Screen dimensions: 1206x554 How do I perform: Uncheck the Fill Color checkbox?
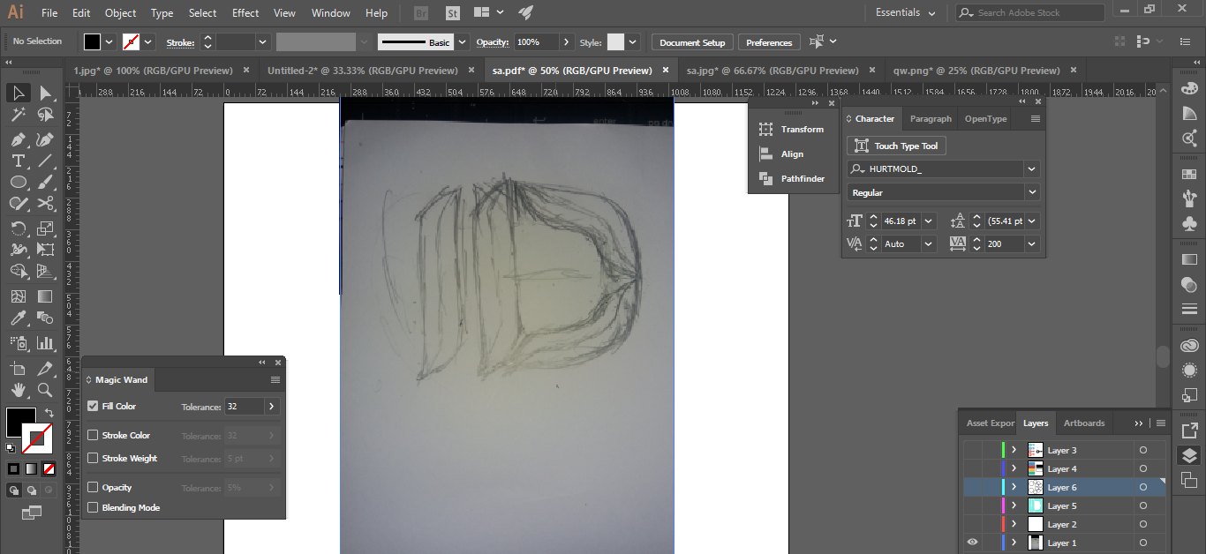coord(93,407)
